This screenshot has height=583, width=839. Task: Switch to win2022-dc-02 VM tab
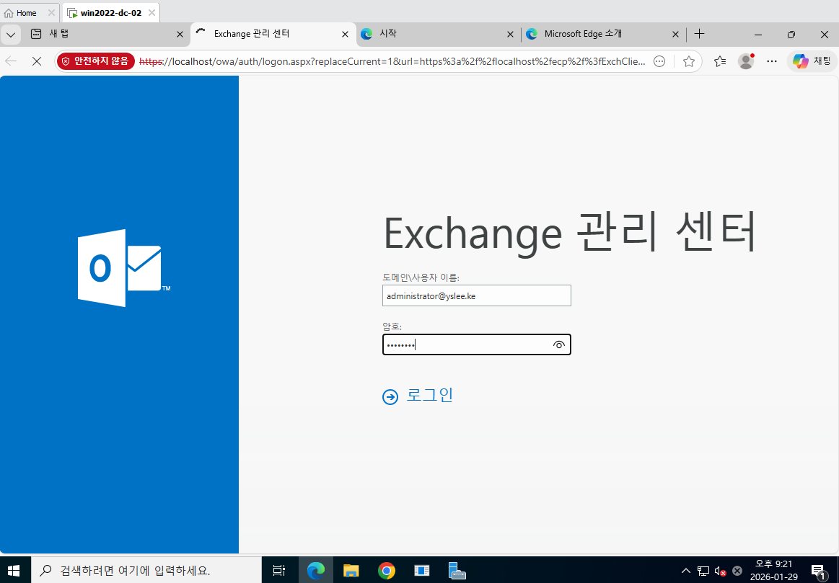tap(111, 13)
